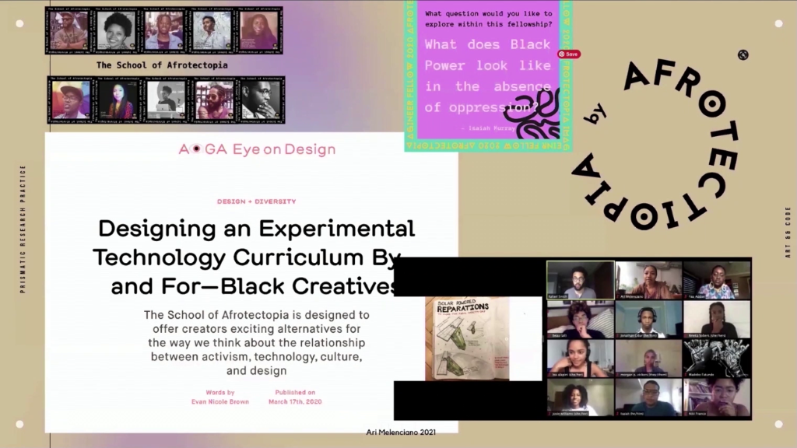
Task: Select Josie Williams' video tile
Action: pyautogui.click(x=580, y=397)
